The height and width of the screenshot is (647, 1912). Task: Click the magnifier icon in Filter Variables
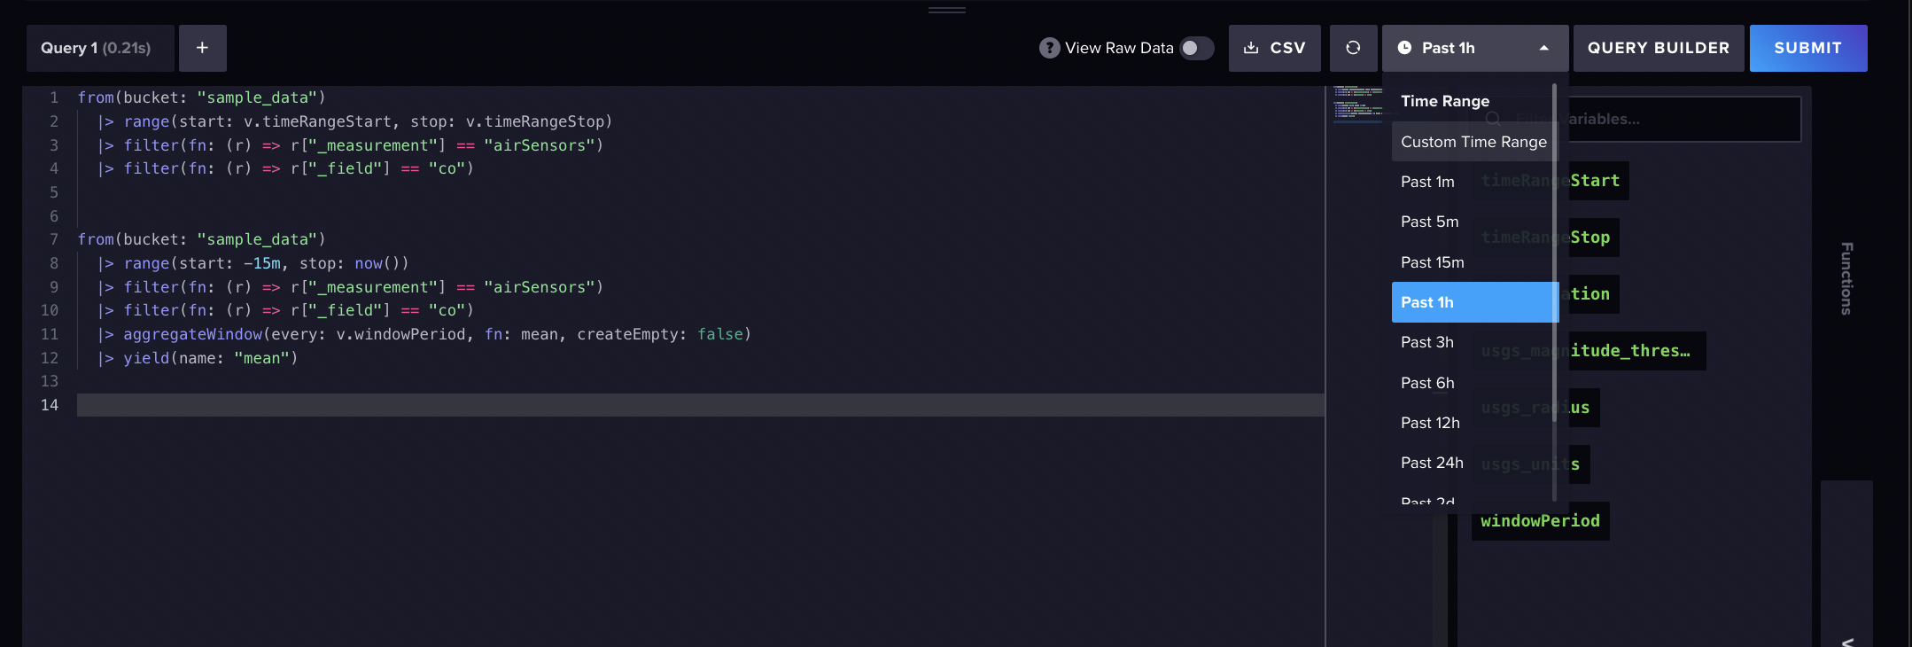pos(1494,119)
